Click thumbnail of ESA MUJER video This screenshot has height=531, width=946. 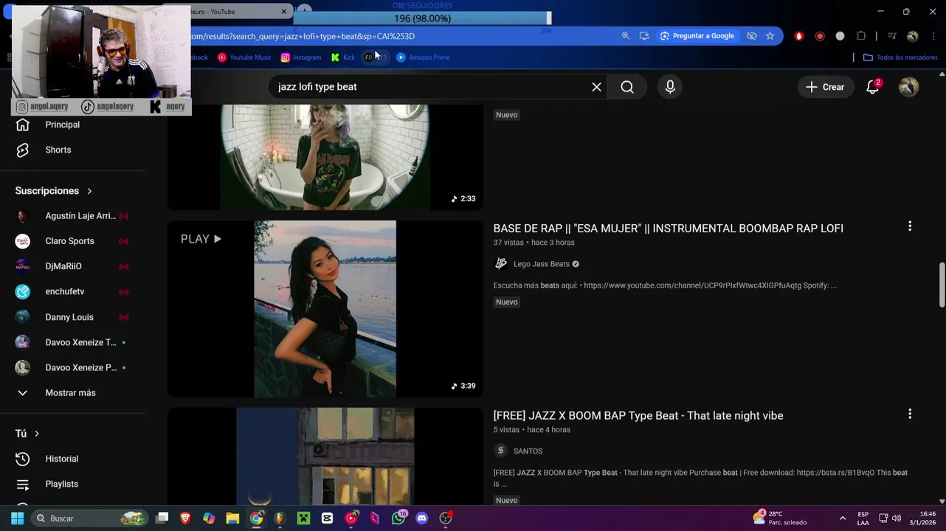coord(325,309)
